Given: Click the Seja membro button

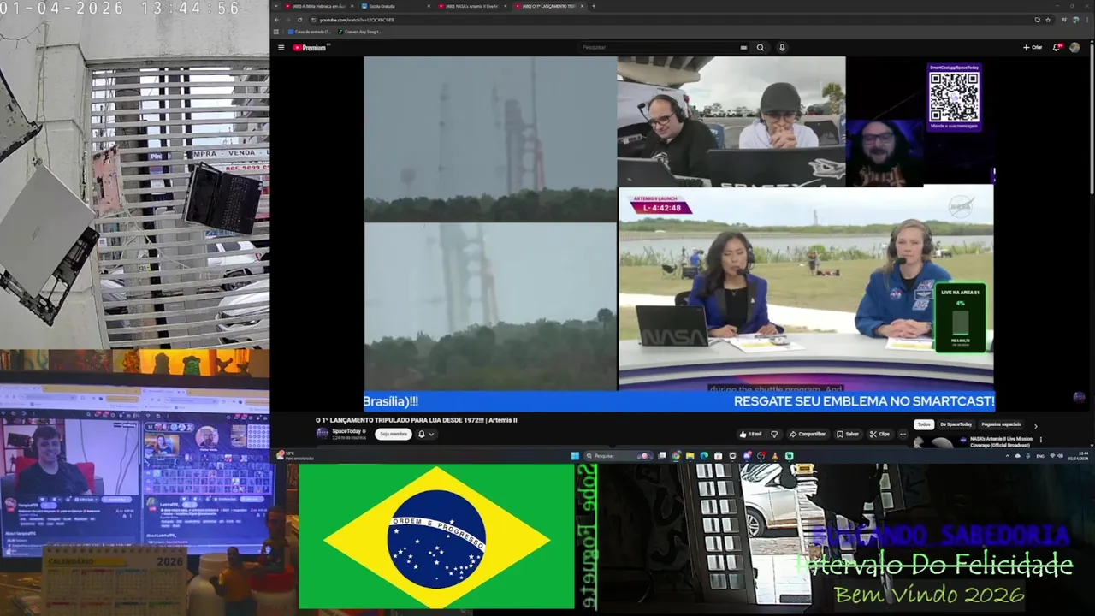Looking at the screenshot, I should click(x=394, y=434).
